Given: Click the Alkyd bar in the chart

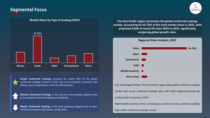Looking at the screenshot, I should pos(54,60).
